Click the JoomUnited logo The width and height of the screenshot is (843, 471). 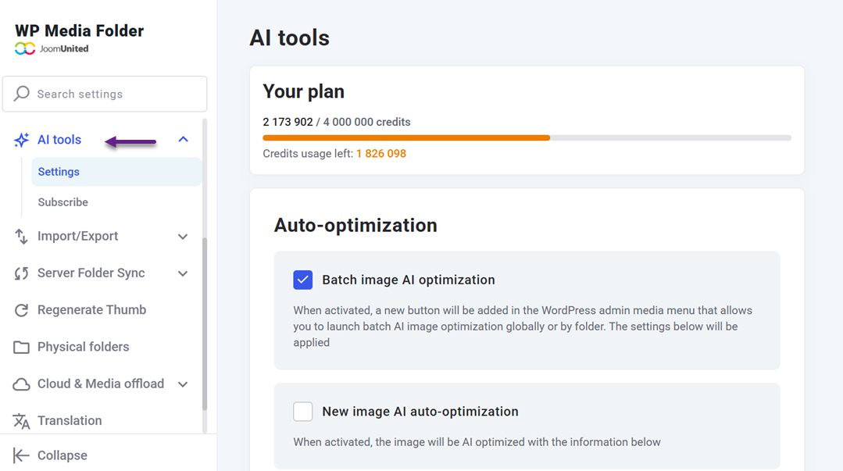pyautogui.click(x=52, y=48)
